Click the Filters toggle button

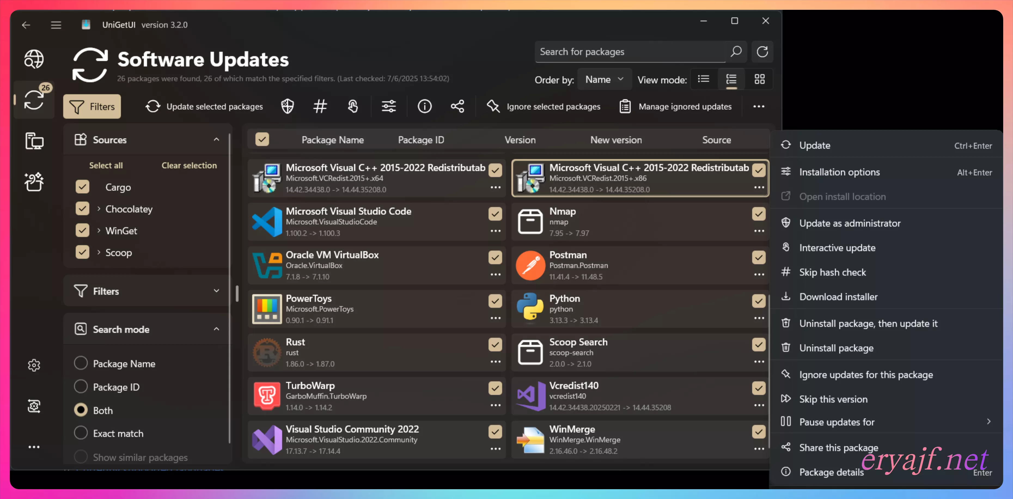(92, 106)
